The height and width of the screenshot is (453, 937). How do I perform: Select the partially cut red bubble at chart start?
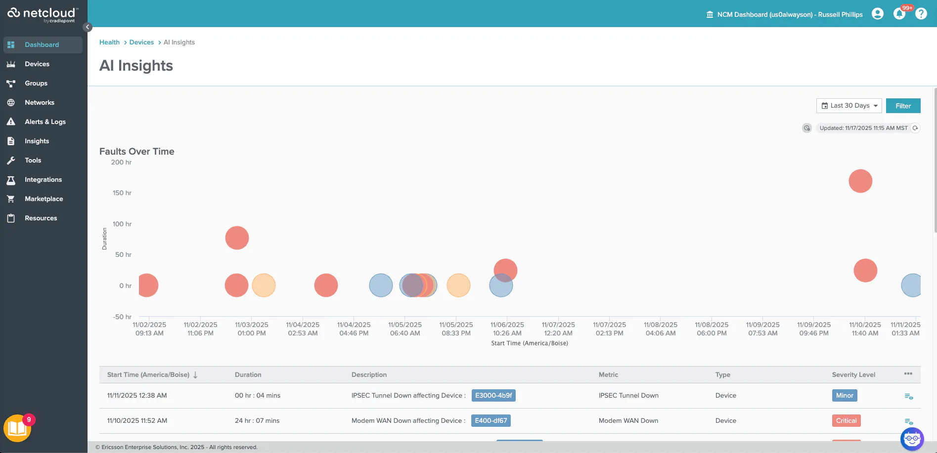point(148,285)
